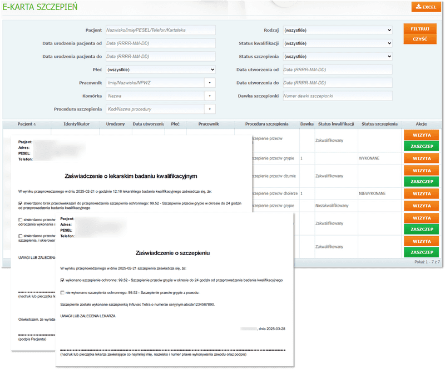Click the Komórka input field
The image size is (445, 369).
pyautogui.click(x=155, y=96)
